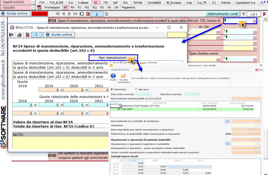Expand the Applicazioni dropdown
The width and height of the screenshot is (268, 175).
pos(34,2)
